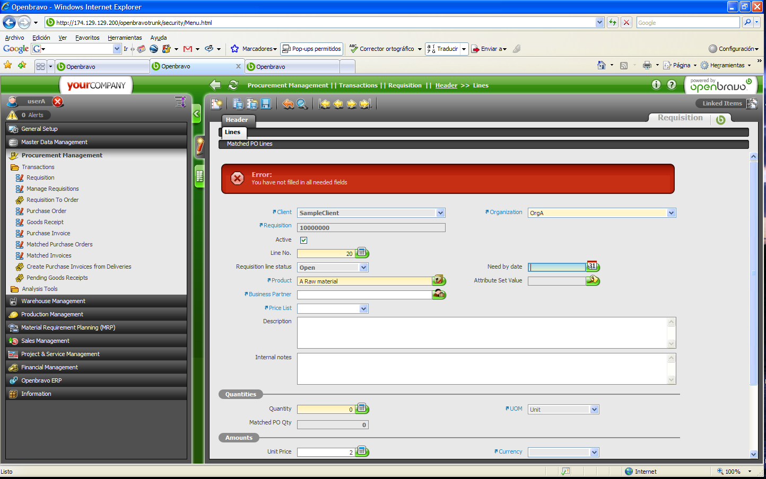This screenshot has height=479, width=766.
Task: Uncheck the Active checkbox
Action: point(303,240)
